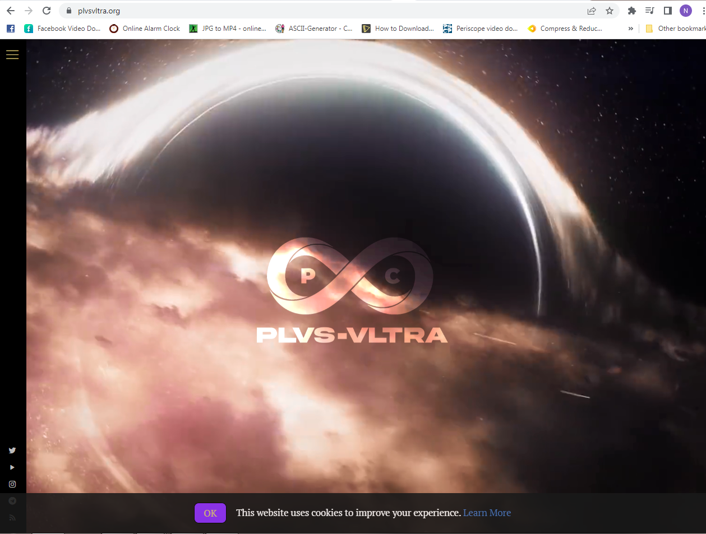Viewport: 706px width, 534px height.
Task: Open the JPG to MP4 bookmark
Action: coord(228,29)
